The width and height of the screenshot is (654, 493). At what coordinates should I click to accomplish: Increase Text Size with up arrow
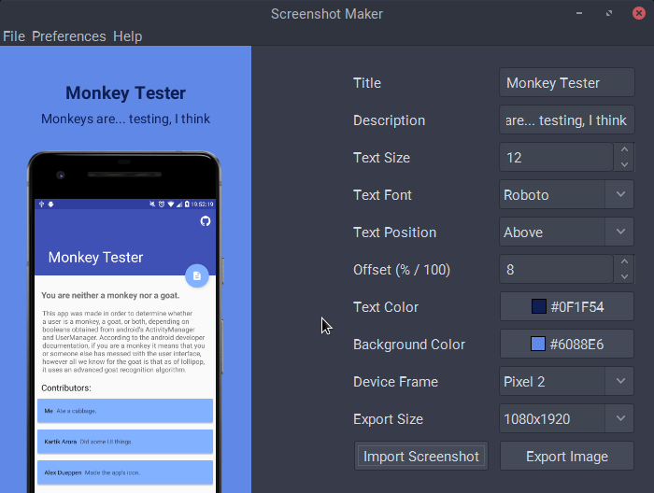tap(624, 149)
